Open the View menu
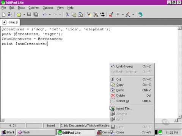 [x=60, y=8]
